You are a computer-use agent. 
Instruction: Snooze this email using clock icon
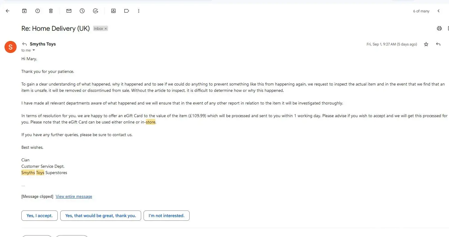tap(82, 11)
